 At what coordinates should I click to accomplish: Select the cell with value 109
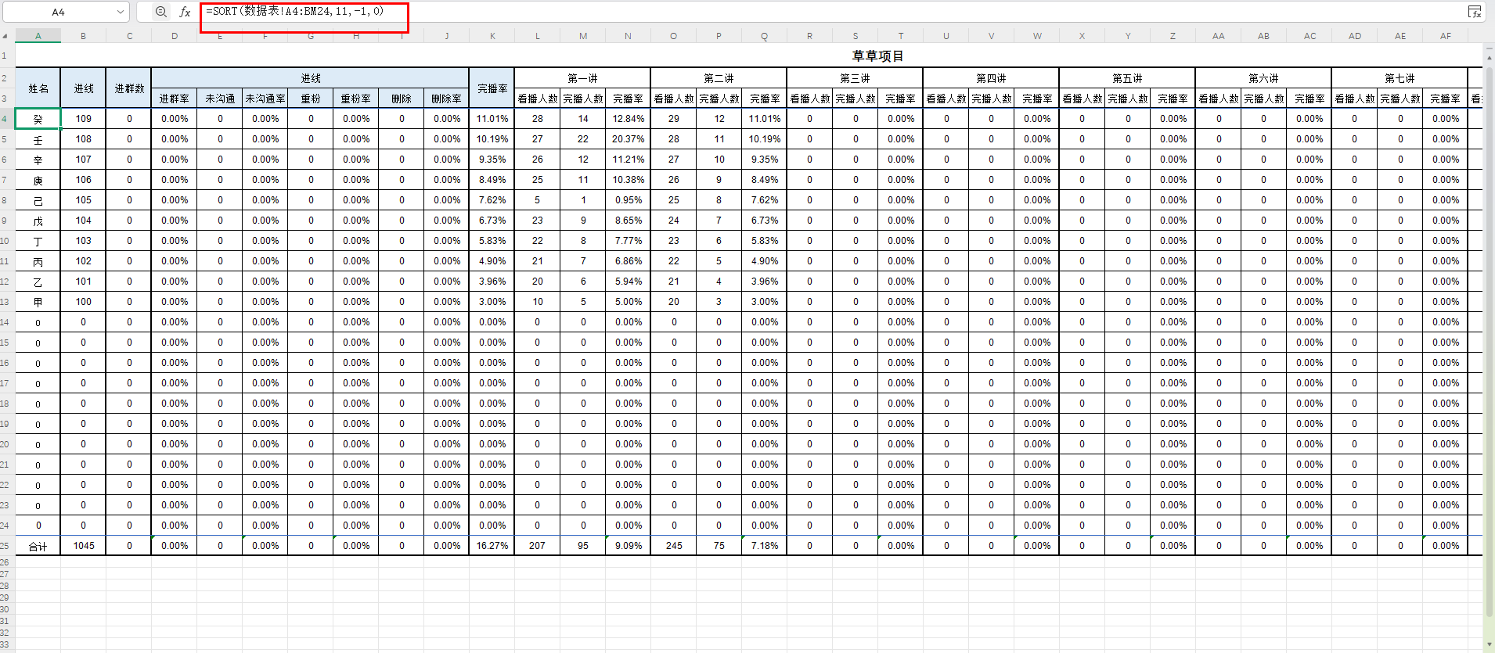(84, 119)
